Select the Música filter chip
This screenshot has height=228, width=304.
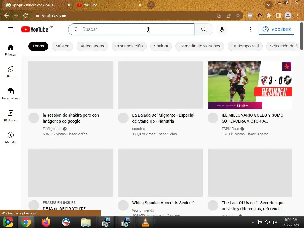tap(62, 46)
